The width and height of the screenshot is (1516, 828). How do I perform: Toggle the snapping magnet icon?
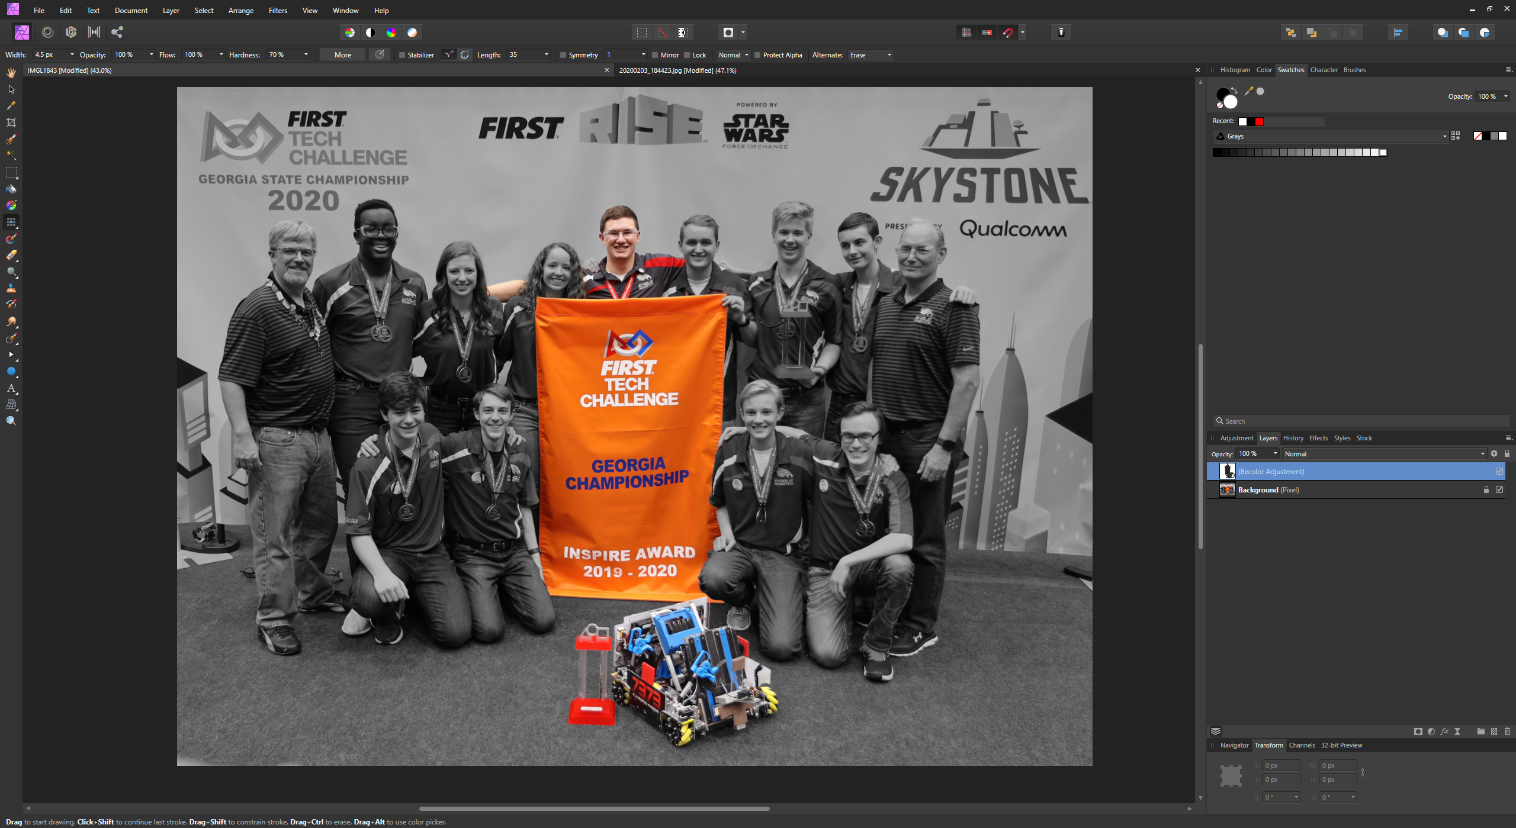tap(1008, 33)
